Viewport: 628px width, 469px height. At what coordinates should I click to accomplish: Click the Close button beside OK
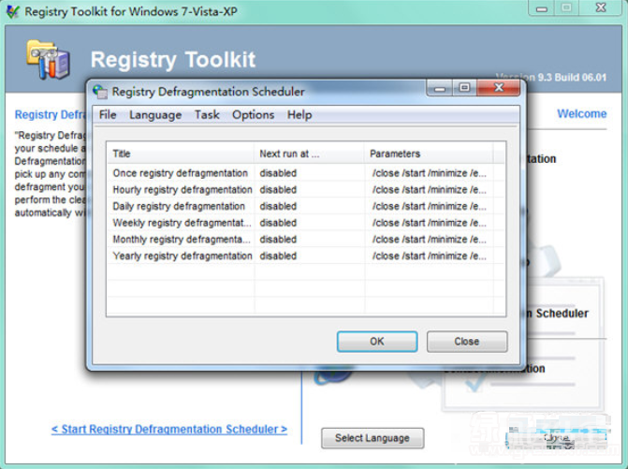pos(467,342)
